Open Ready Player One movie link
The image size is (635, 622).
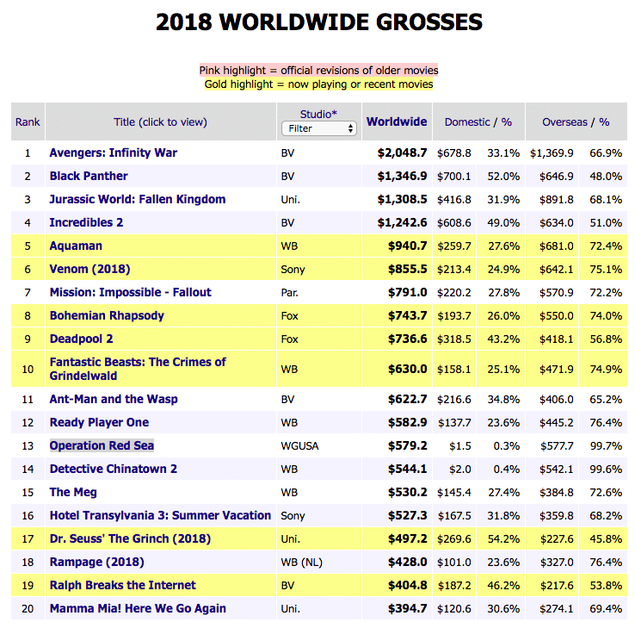click(x=99, y=422)
